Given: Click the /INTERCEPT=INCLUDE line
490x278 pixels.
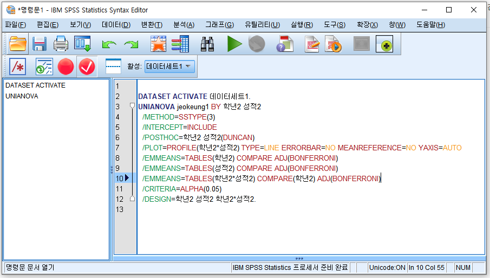Looking at the screenshot, I should pyautogui.click(x=179, y=127).
